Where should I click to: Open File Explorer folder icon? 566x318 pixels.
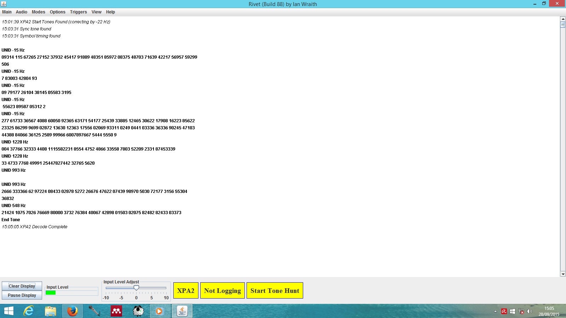tap(51, 311)
